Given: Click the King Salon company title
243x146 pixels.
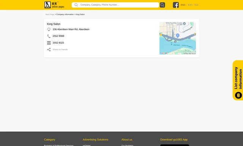Looking at the screenshot, I should pos(54,24).
